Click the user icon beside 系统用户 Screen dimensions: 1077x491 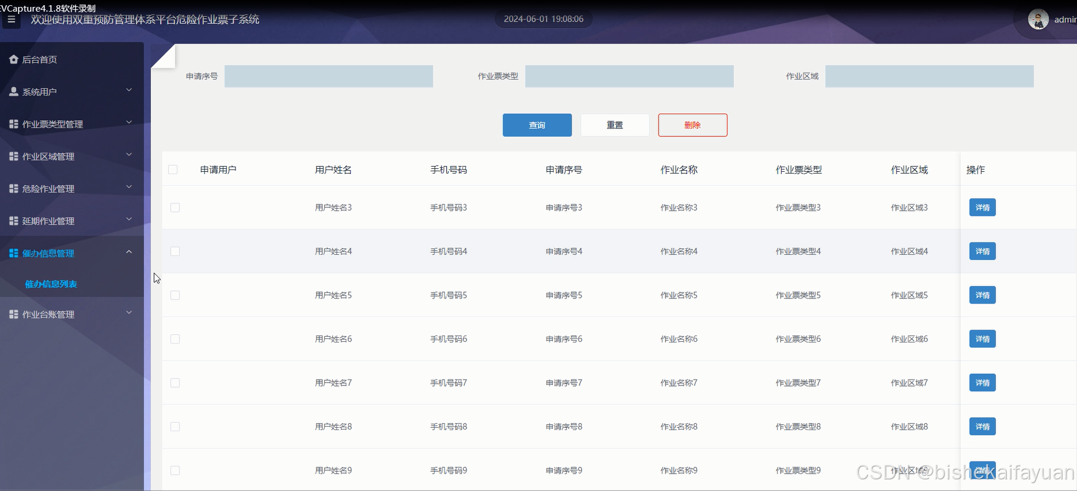[14, 92]
